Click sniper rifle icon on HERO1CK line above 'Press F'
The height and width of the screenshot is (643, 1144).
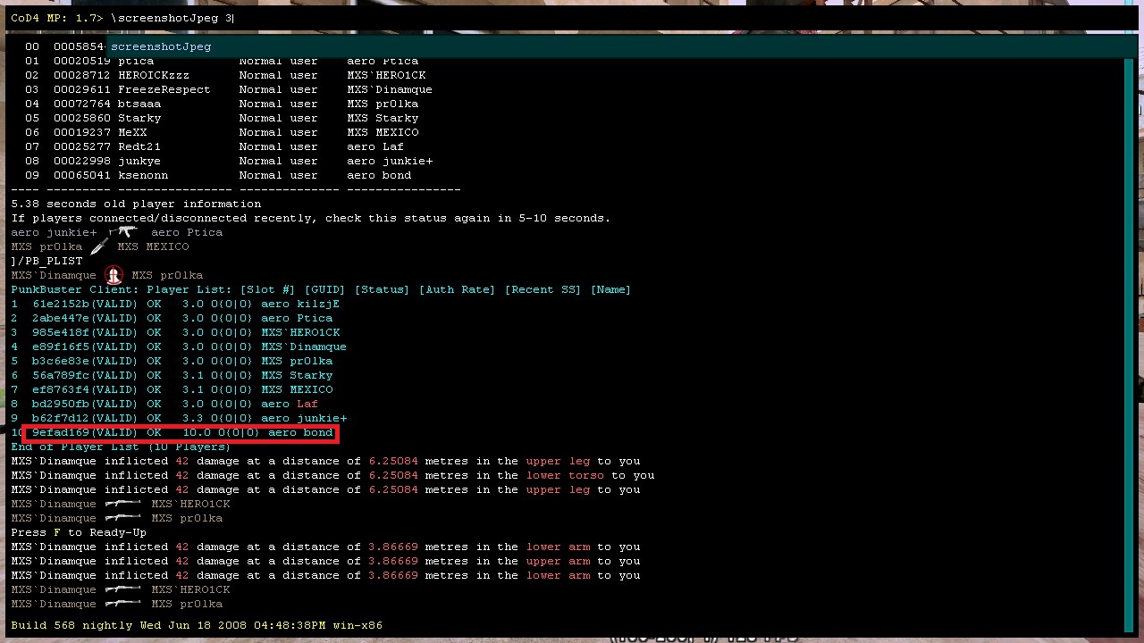pos(122,504)
